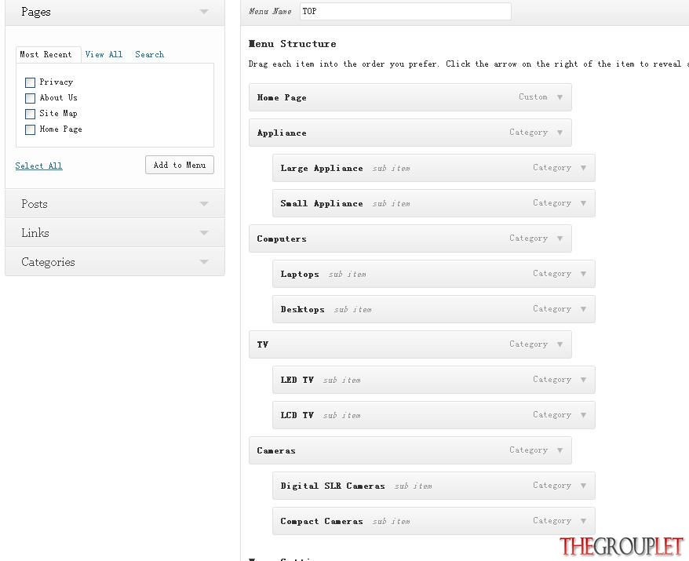Select the Laptops sub item label
The width and height of the screenshot is (689, 561).
tap(300, 274)
